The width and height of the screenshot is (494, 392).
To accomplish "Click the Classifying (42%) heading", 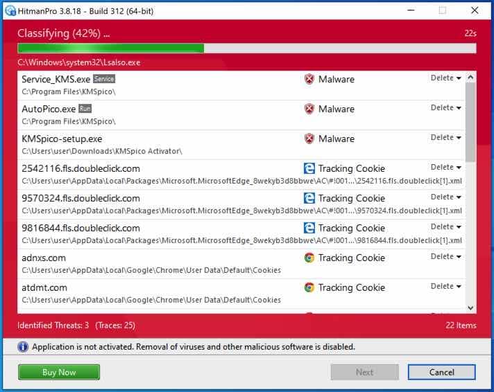I will [x=63, y=33].
